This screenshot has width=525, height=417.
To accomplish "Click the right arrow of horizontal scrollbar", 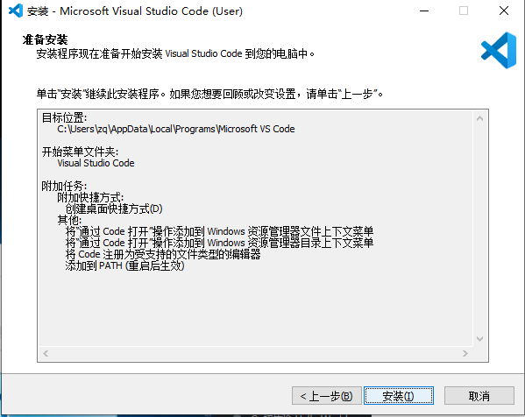I will point(465,353).
